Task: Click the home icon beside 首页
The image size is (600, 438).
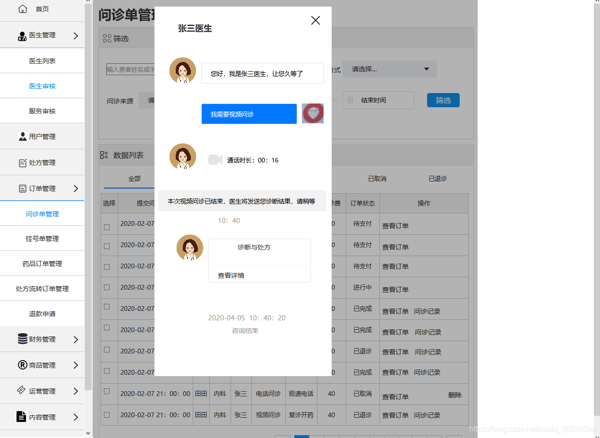Action: coord(22,8)
